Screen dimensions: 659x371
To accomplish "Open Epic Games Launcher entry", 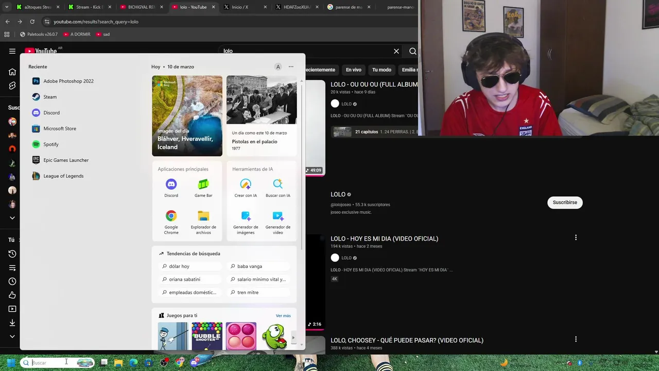I will tap(60, 160).
